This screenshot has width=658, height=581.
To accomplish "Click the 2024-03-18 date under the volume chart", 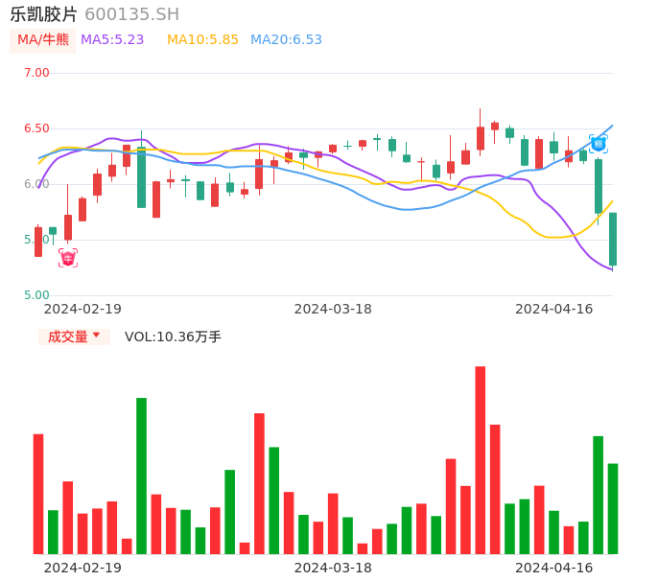I will coord(333,568).
